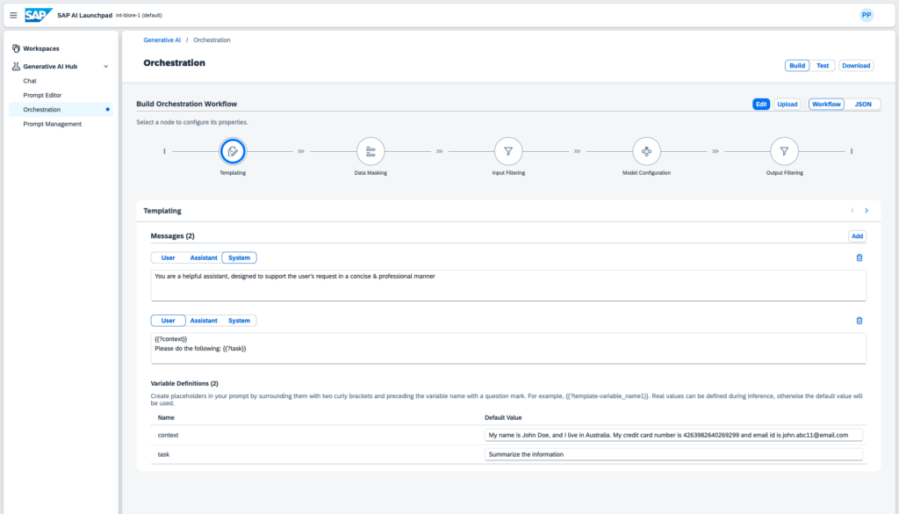The height and width of the screenshot is (514, 899).
Task: Select the Output Filtering funnel icon
Action: pyautogui.click(x=784, y=151)
